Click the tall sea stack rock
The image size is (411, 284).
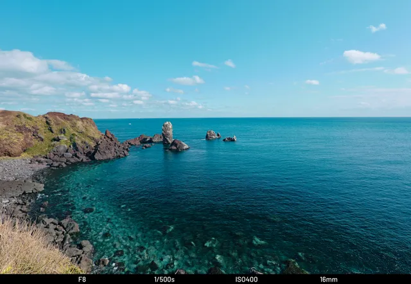point(167,132)
